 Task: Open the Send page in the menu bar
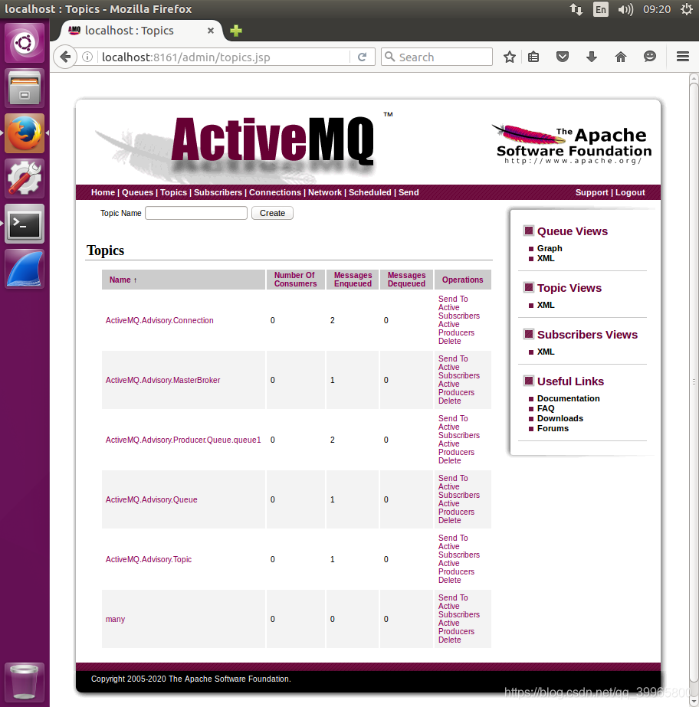tap(409, 192)
